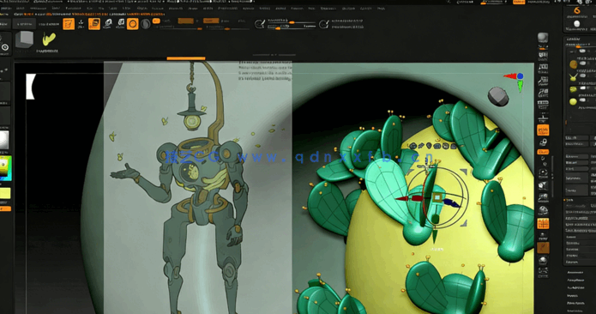The image size is (596, 314).
Task: Click the orange swirl icon at panel top right
Action: pos(577,10)
